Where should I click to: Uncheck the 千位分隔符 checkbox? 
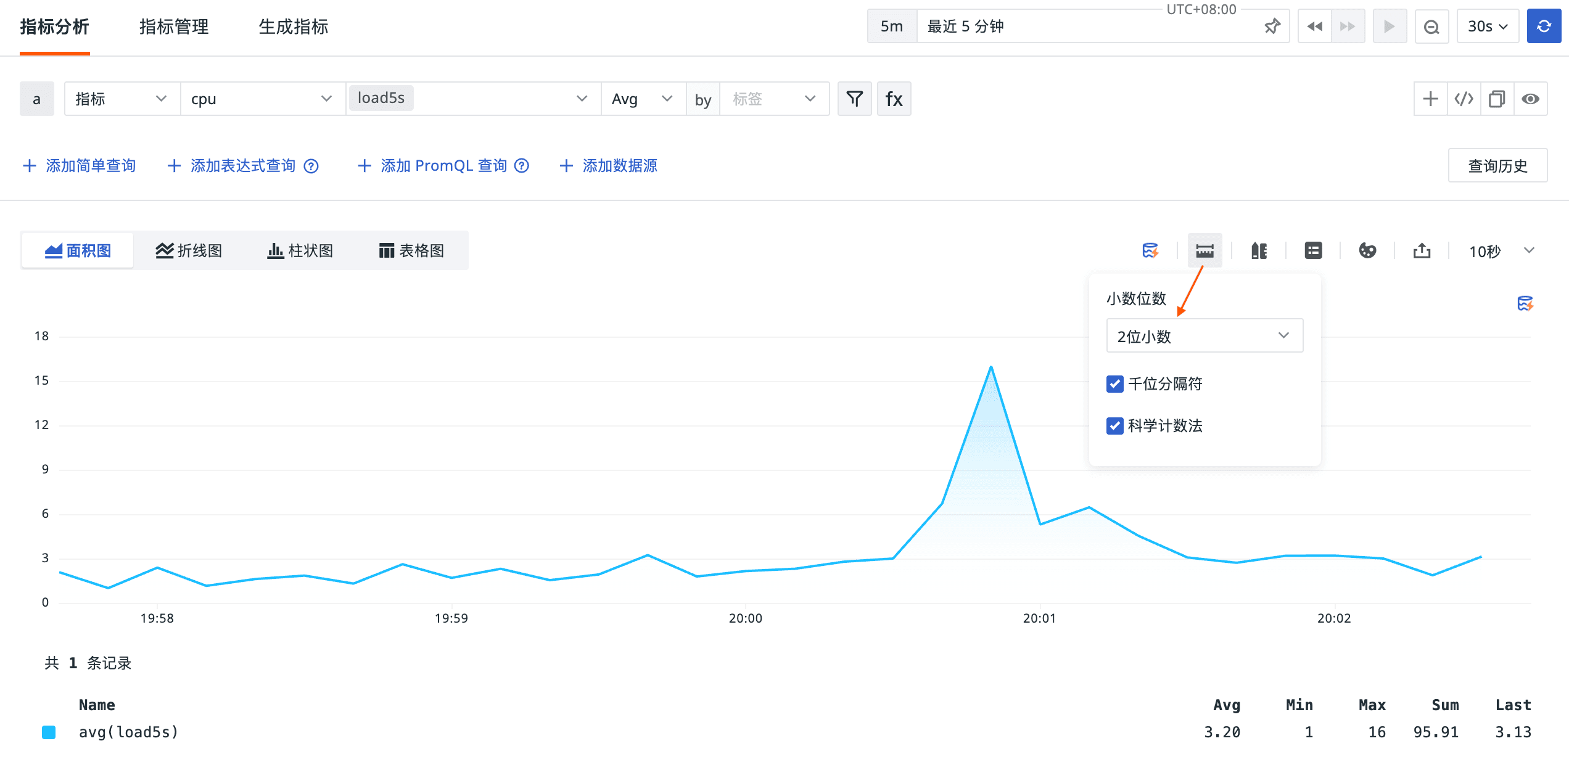[x=1114, y=384]
